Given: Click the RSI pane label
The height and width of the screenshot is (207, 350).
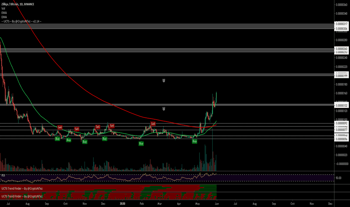Looking at the screenshot, I should click(3, 175).
